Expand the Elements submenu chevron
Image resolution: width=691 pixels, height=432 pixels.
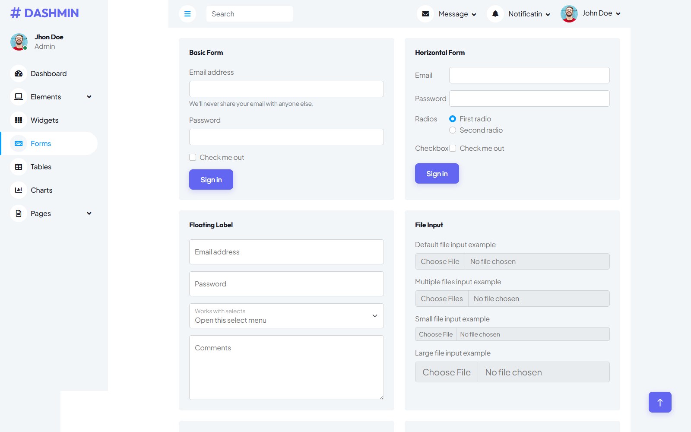89,97
